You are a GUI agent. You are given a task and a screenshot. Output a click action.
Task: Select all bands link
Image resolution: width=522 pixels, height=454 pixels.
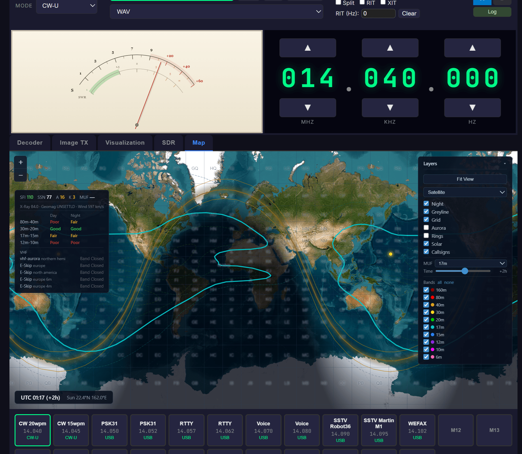[439, 282]
